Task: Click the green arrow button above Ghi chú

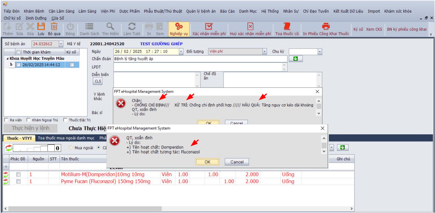Action: click(x=342, y=148)
